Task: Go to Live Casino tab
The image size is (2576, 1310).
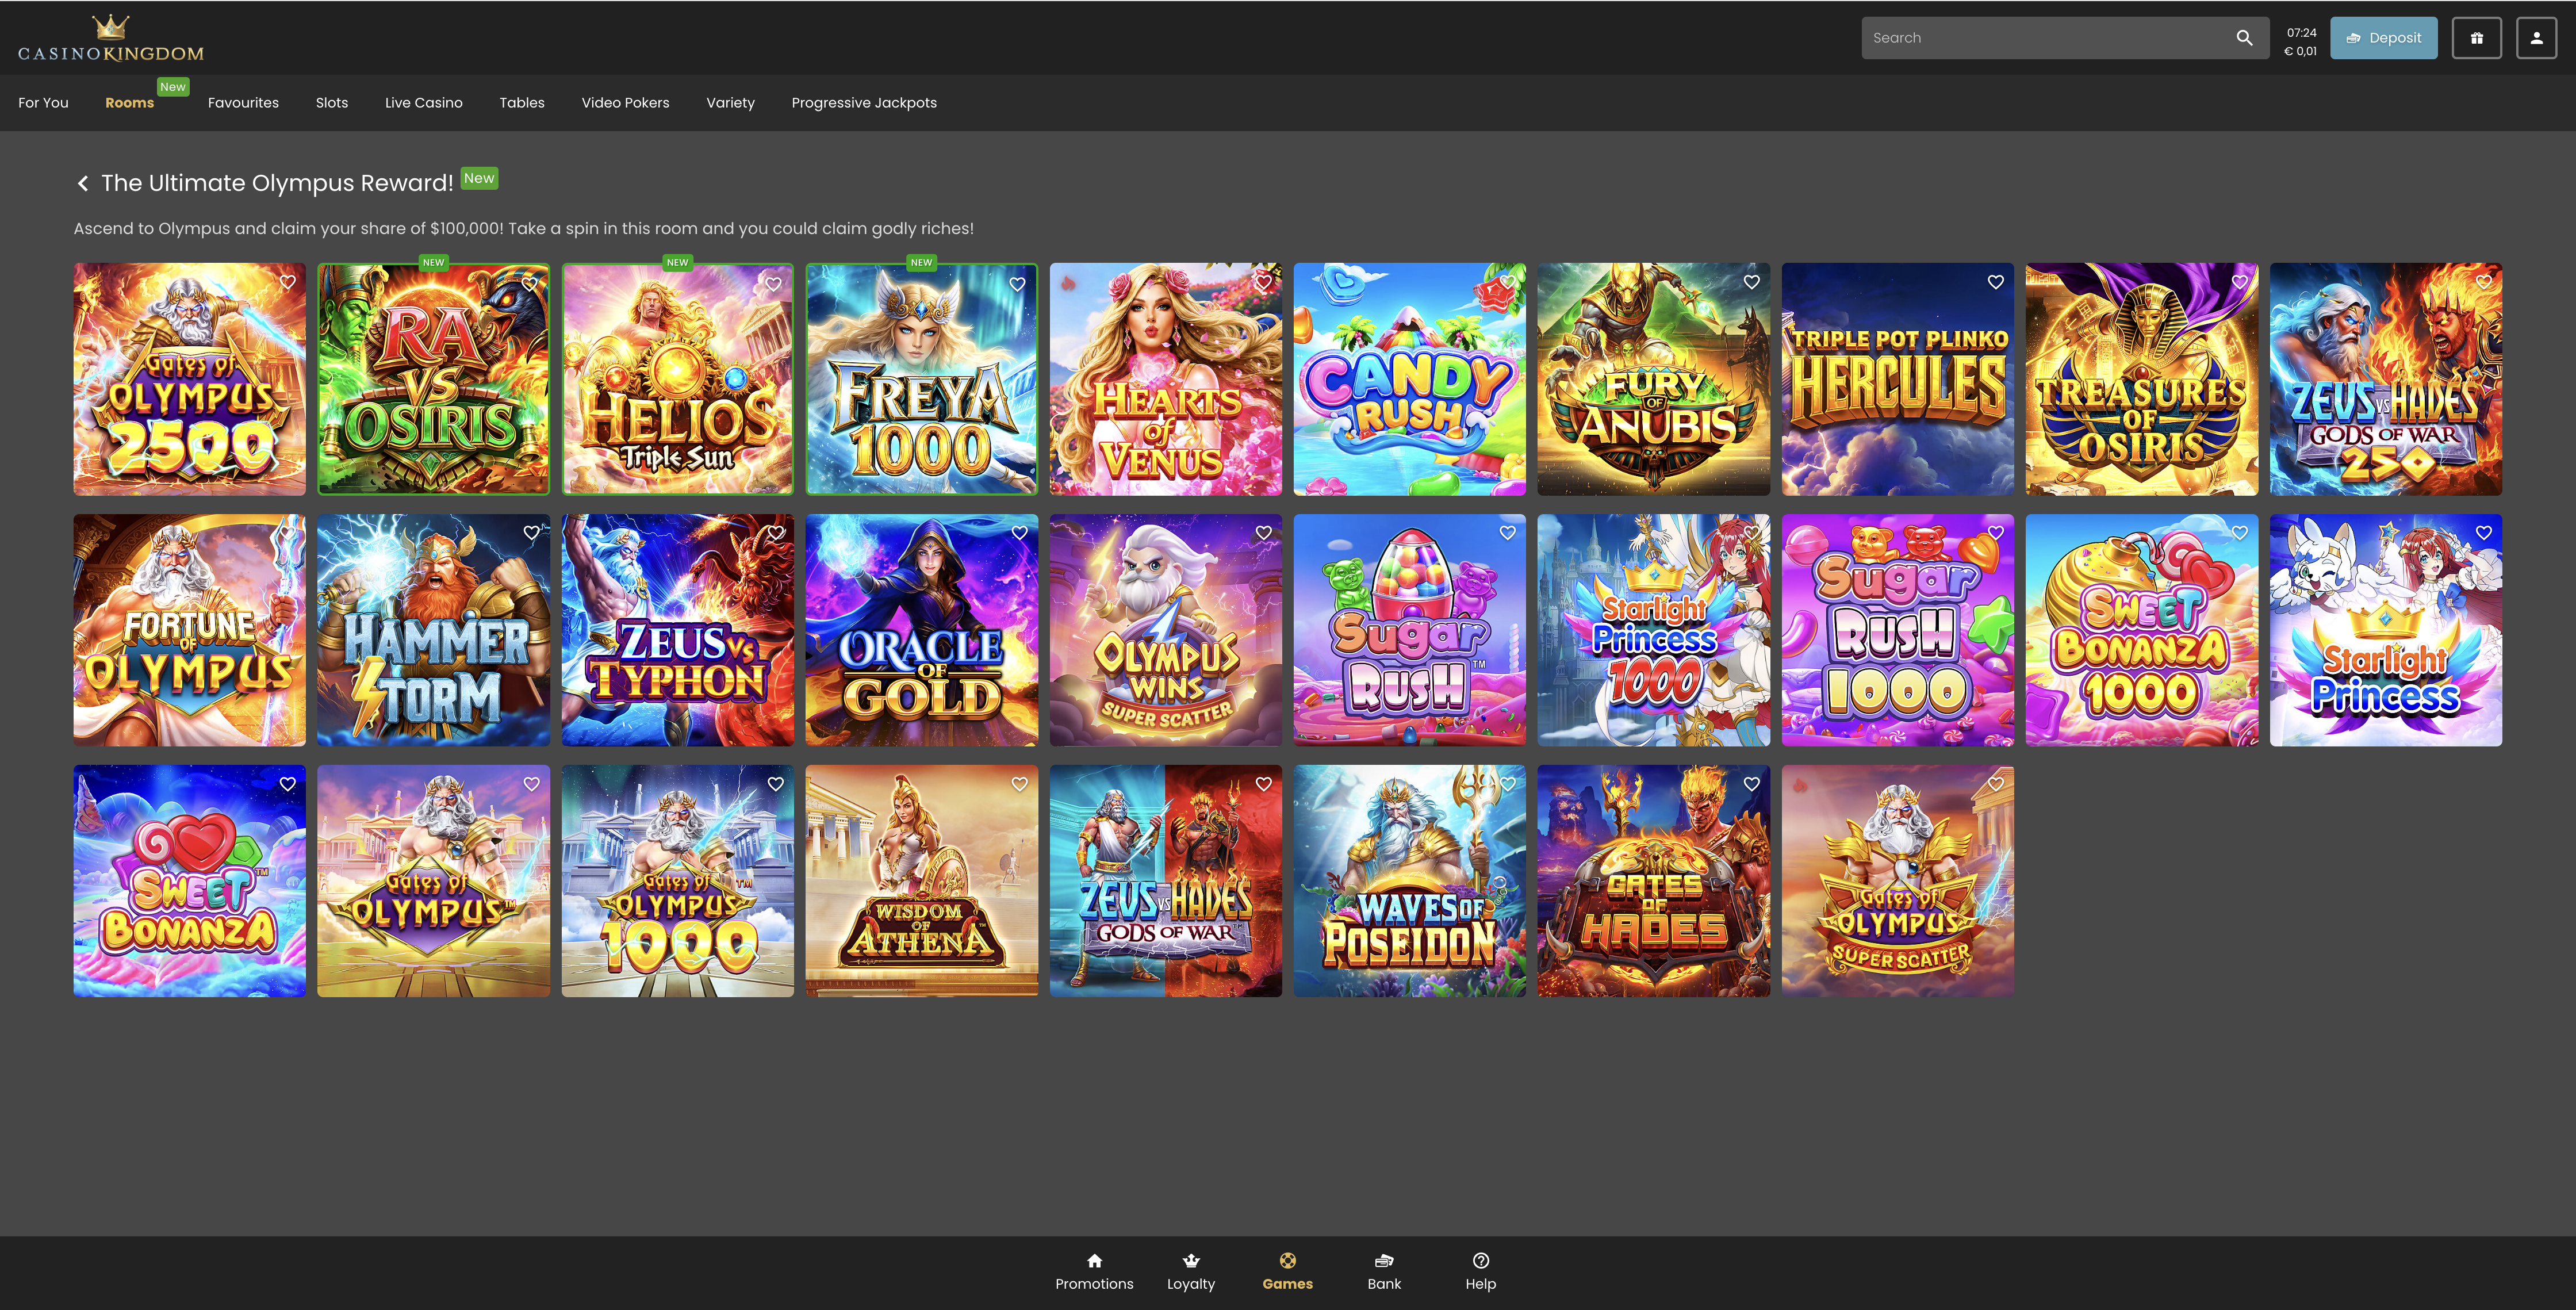Action: [x=424, y=103]
